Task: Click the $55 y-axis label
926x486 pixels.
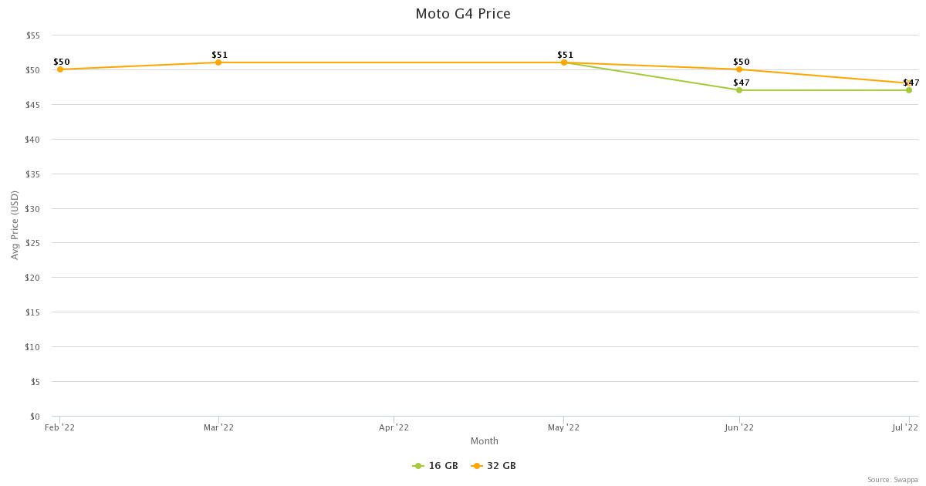Action: [33, 35]
